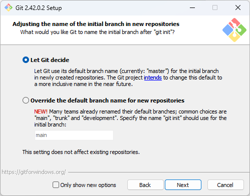The height and width of the screenshot is (196, 250).
Task: Minimize the Git Setup window
Action: [192, 7]
